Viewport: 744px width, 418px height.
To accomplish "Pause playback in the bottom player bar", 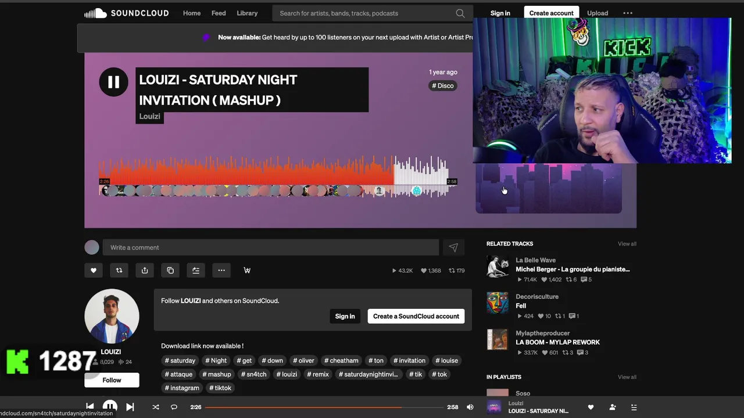I will tap(110, 407).
